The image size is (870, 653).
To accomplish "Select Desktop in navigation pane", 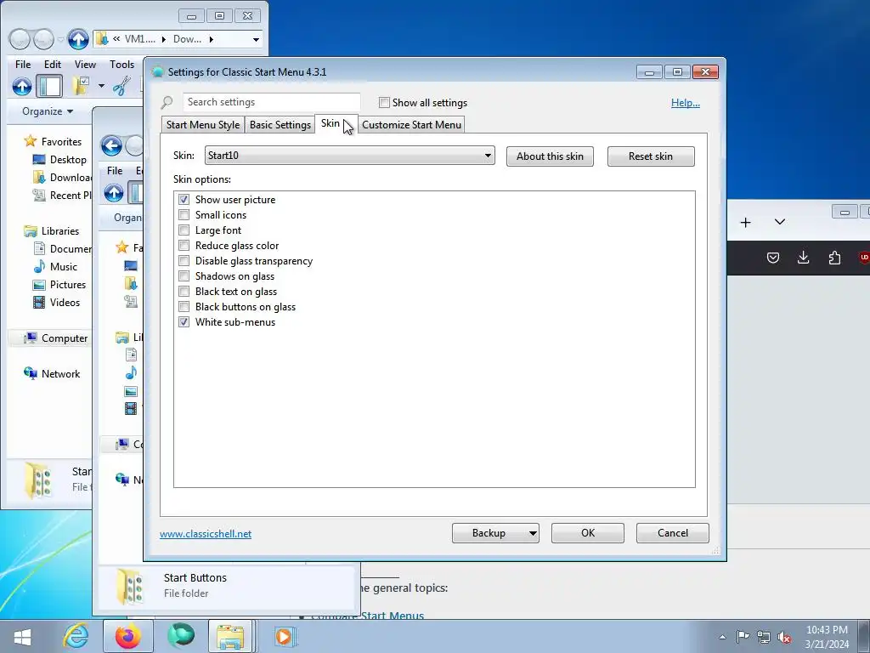I will point(60,160).
